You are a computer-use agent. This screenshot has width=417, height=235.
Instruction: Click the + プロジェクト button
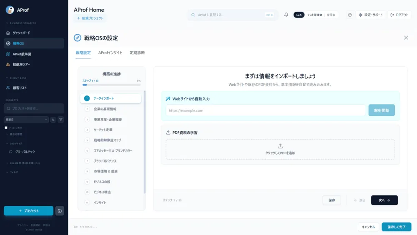(x=28, y=211)
